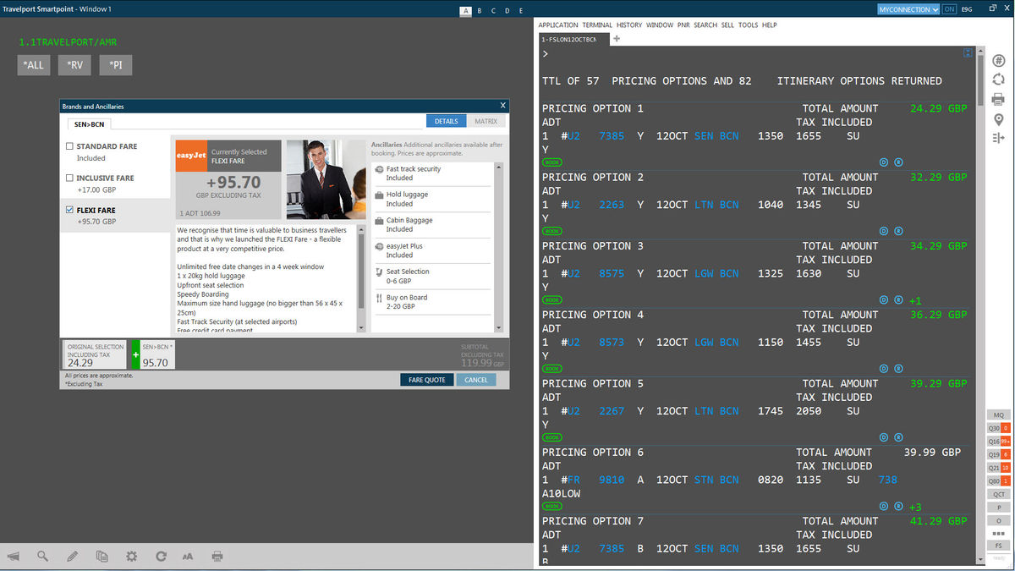Image resolution: width=1015 pixels, height=571 pixels.
Task: Open the itinerary filter sliders icon
Action: (x=999, y=138)
